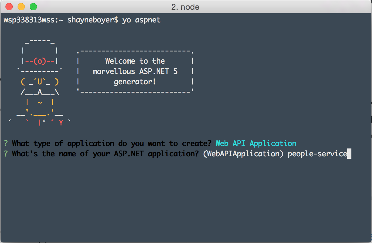Image resolution: width=372 pixels, height=243 pixels.
Task: Click the "generator!" banner line
Action: (135, 82)
